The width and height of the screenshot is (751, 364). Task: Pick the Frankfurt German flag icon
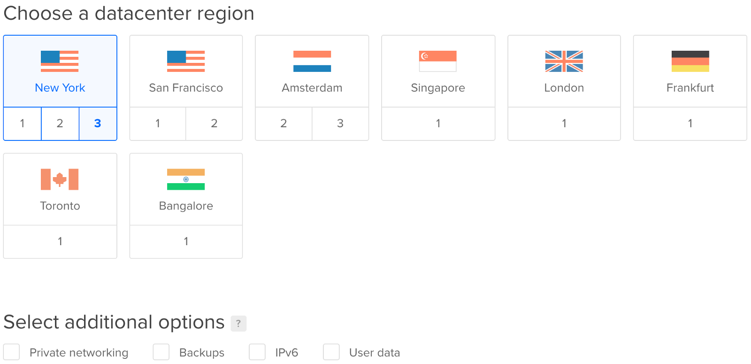690,61
